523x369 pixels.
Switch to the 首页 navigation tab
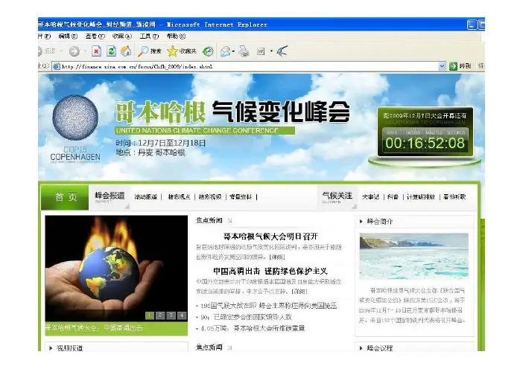(x=66, y=197)
